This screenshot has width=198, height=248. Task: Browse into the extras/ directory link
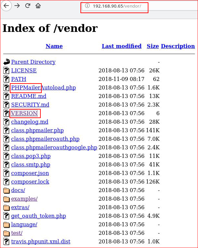click(20, 207)
